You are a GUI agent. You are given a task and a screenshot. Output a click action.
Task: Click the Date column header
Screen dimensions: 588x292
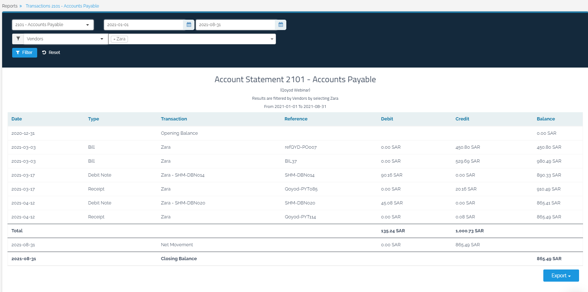[x=16, y=119]
